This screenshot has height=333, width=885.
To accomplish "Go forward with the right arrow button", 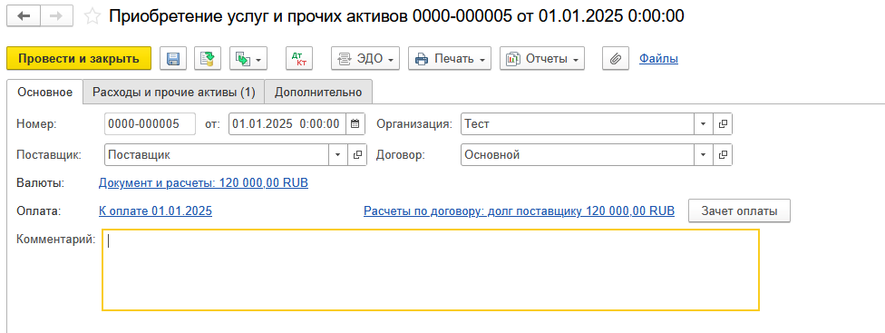I will click(56, 16).
